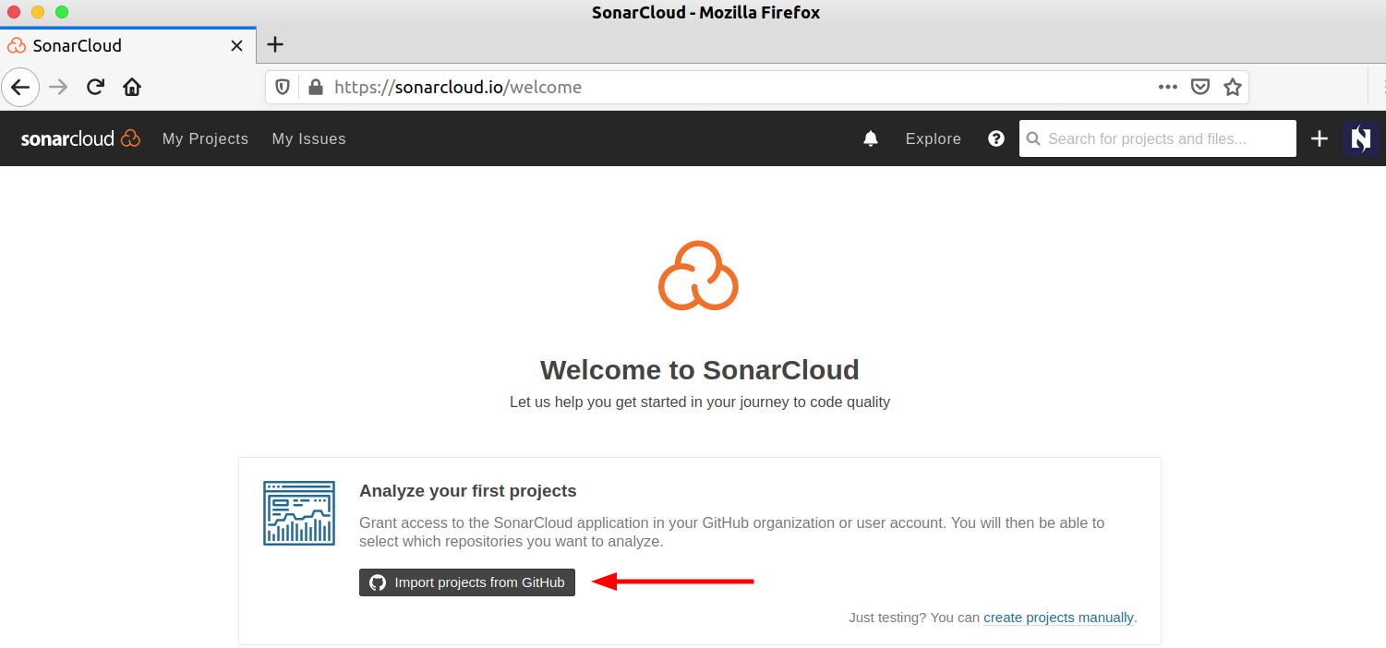This screenshot has width=1386, height=648.
Task: Click the SonarCloud logo in the header
Action: pyautogui.click(x=80, y=138)
